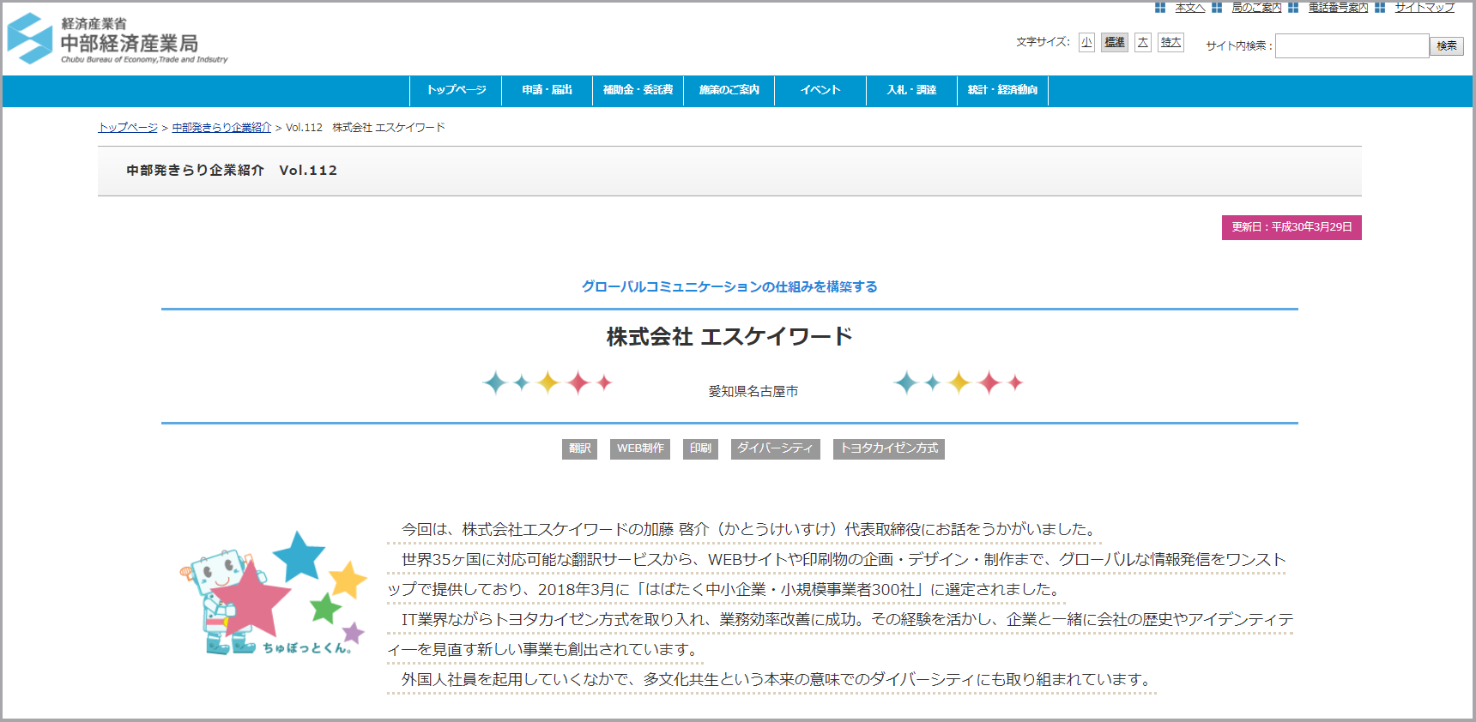Select the 印刷 tag

(x=700, y=448)
